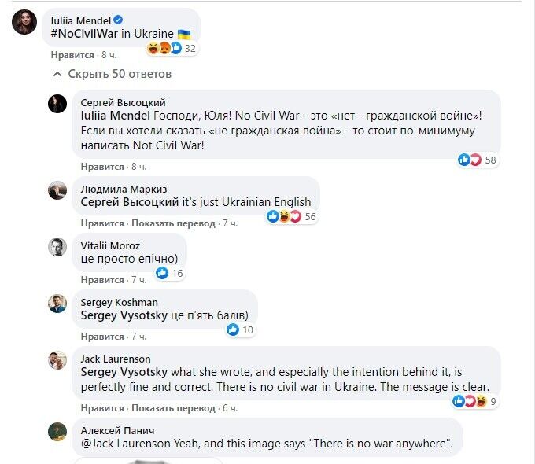Open reactions showing 9 on Jack Laurenson's comment

click(474, 401)
